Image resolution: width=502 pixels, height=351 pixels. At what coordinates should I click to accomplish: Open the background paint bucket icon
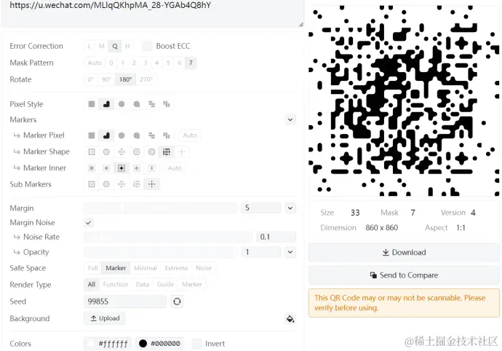point(290,319)
